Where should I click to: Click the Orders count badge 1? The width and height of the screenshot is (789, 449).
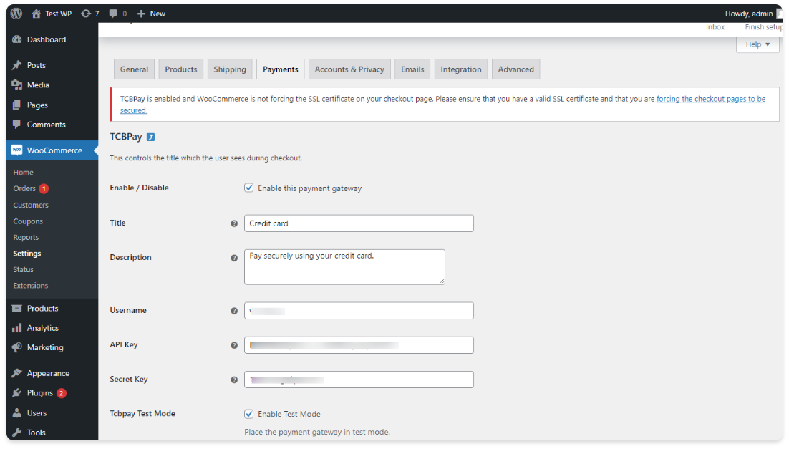[44, 189]
